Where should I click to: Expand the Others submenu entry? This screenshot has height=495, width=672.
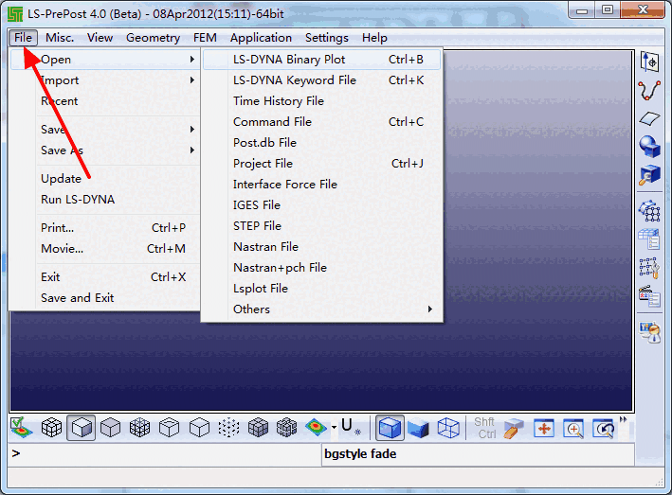[321, 309]
